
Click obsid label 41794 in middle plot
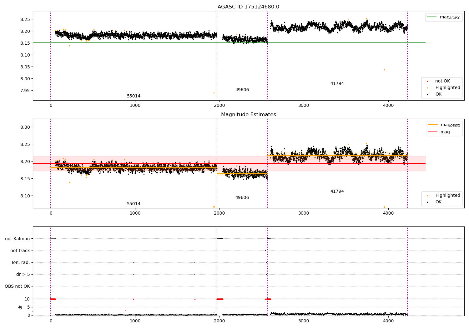[337, 191]
